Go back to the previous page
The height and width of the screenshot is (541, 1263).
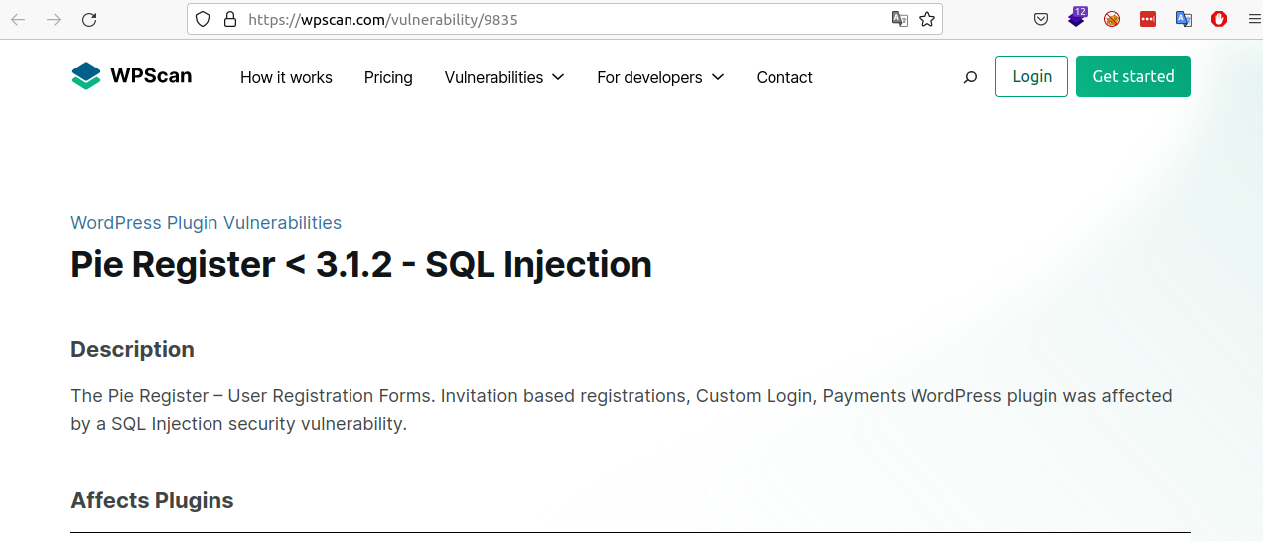pos(18,19)
